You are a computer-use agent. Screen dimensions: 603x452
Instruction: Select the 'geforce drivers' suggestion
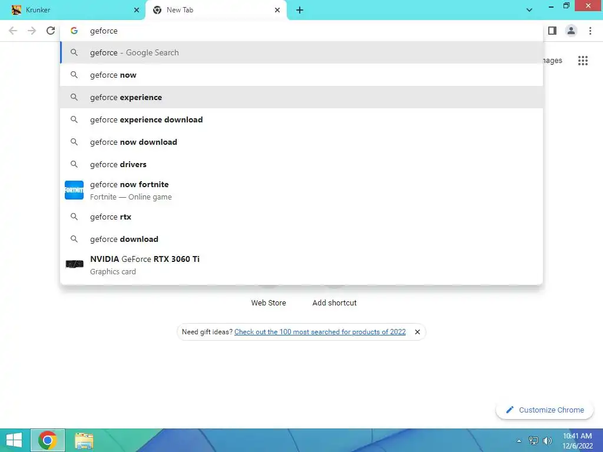click(x=301, y=164)
